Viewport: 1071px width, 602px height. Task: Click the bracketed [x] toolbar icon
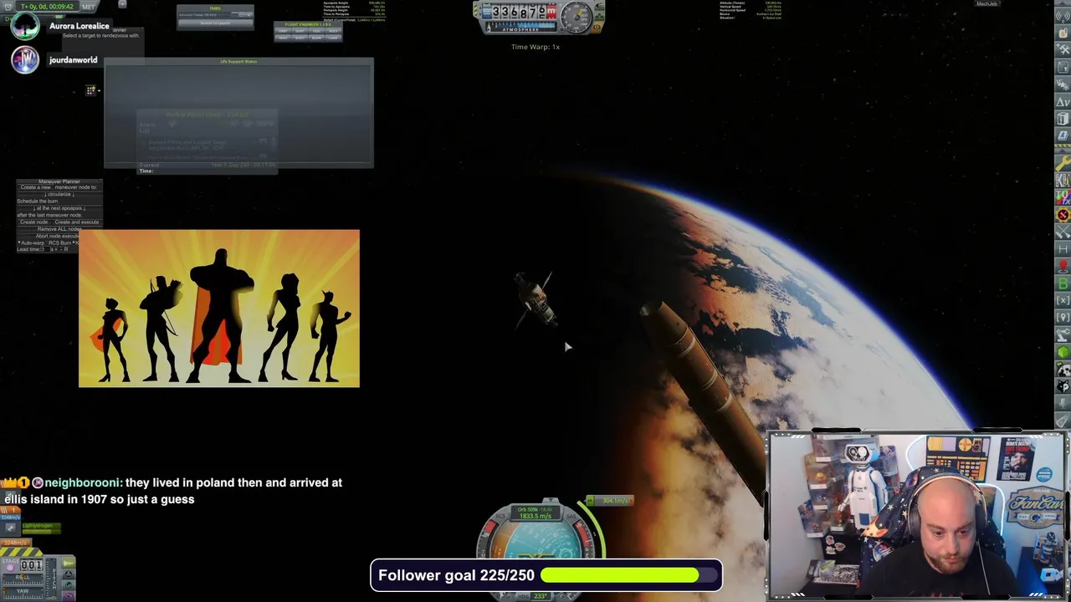click(1063, 299)
